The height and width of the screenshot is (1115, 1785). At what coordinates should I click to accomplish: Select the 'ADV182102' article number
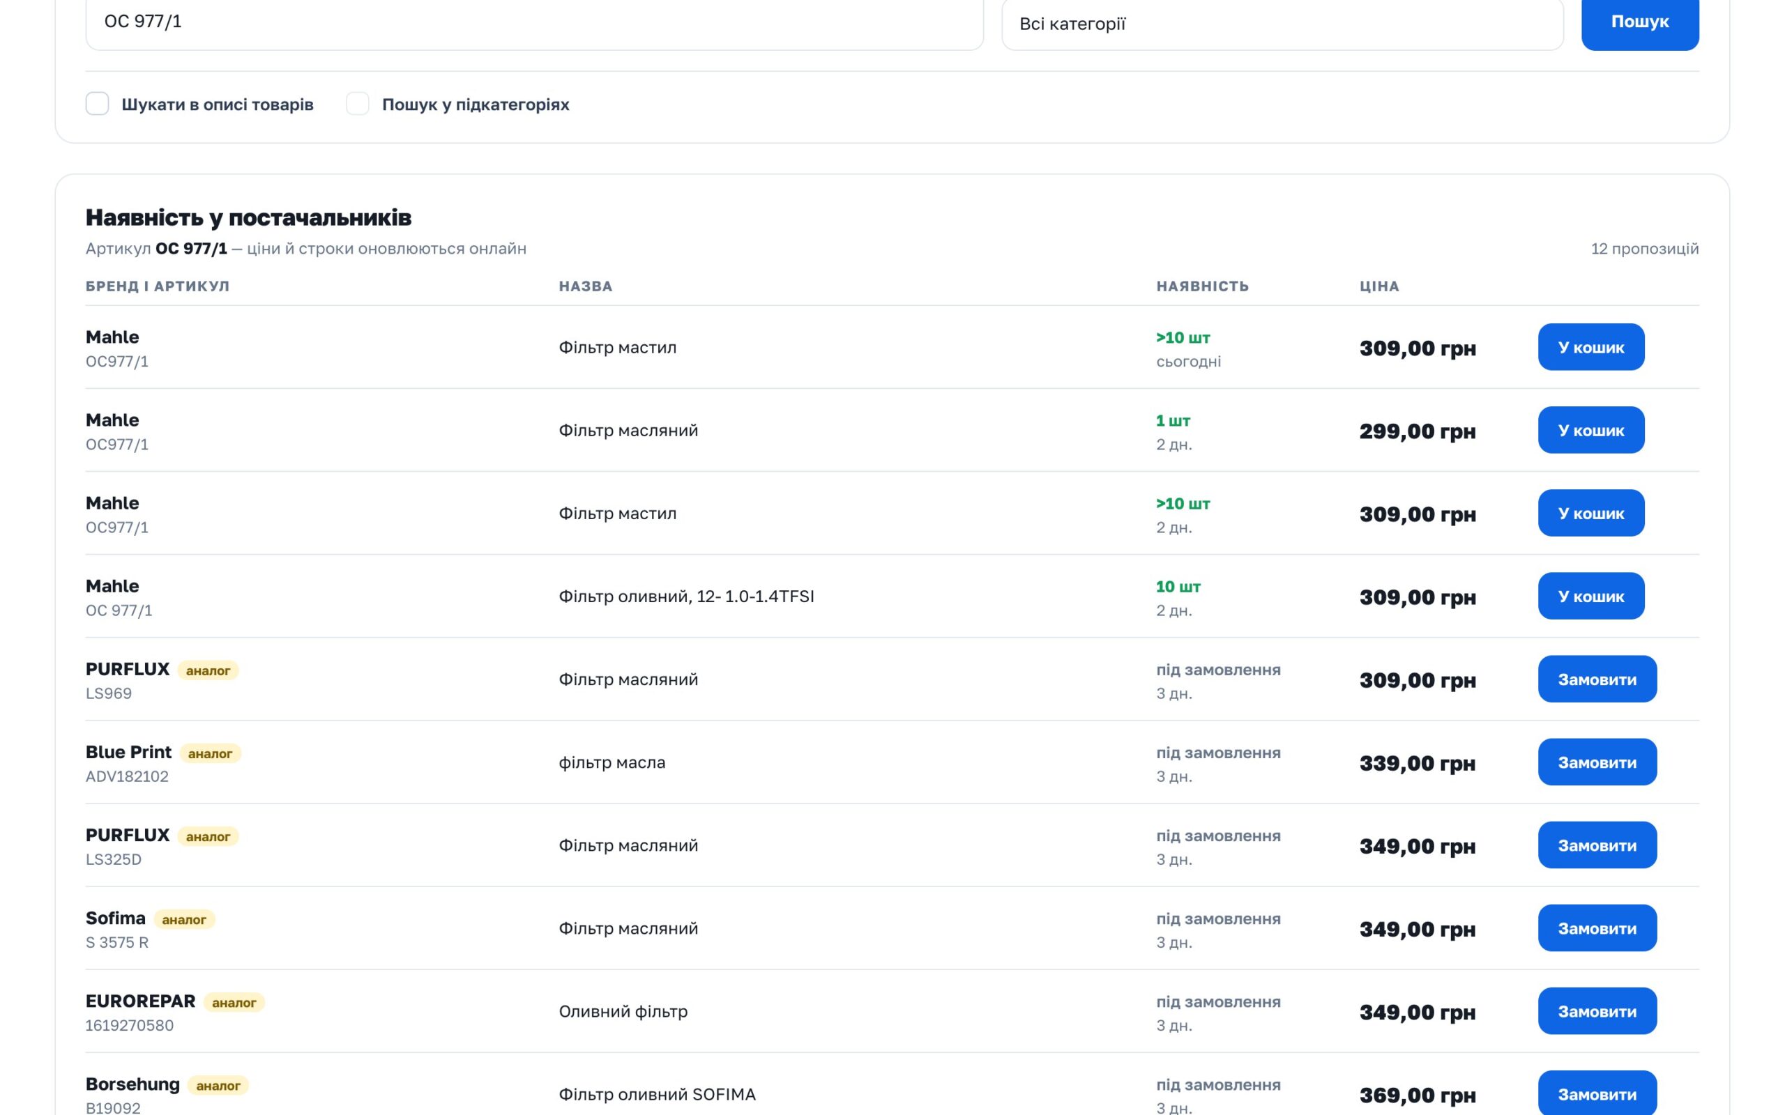coord(127,776)
